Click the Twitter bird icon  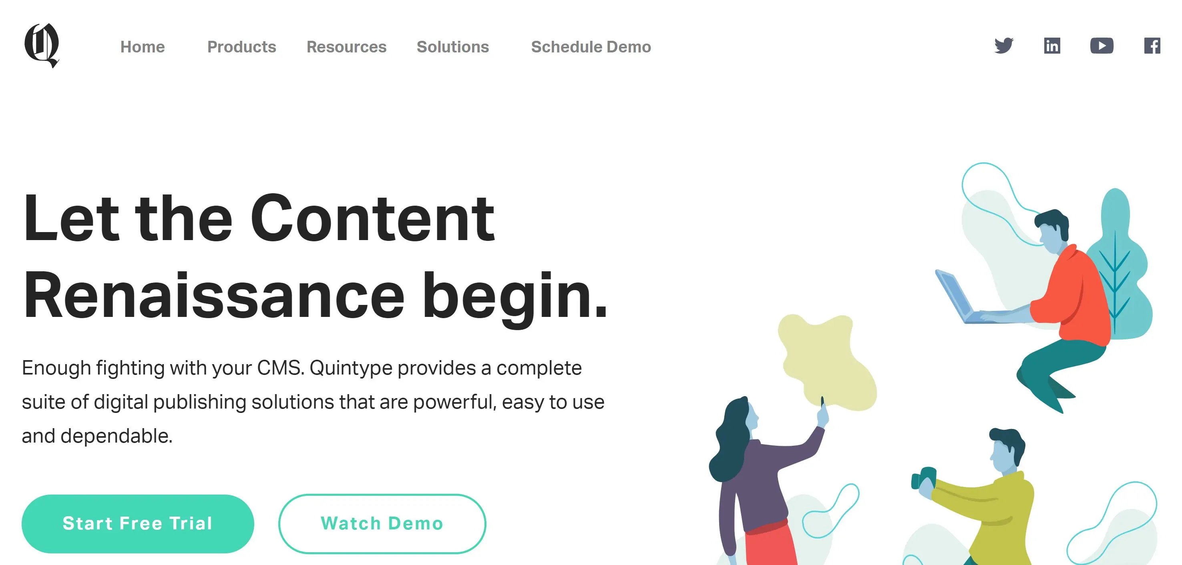pyautogui.click(x=1003, y=44)
